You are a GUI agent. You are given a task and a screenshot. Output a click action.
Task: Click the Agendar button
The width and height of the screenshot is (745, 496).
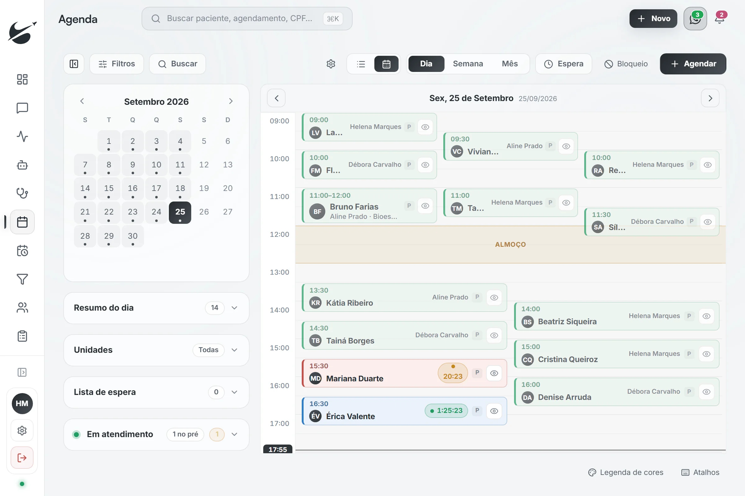click(693, 64)
